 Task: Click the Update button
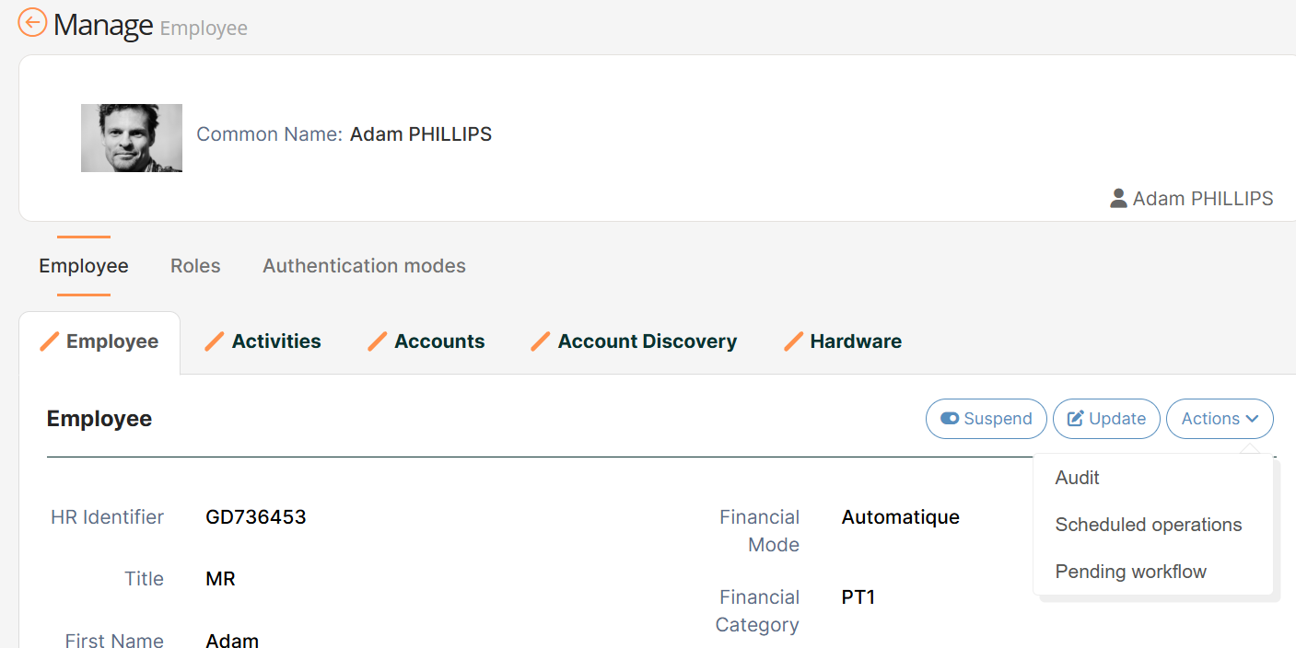(x=1106, y=419)
